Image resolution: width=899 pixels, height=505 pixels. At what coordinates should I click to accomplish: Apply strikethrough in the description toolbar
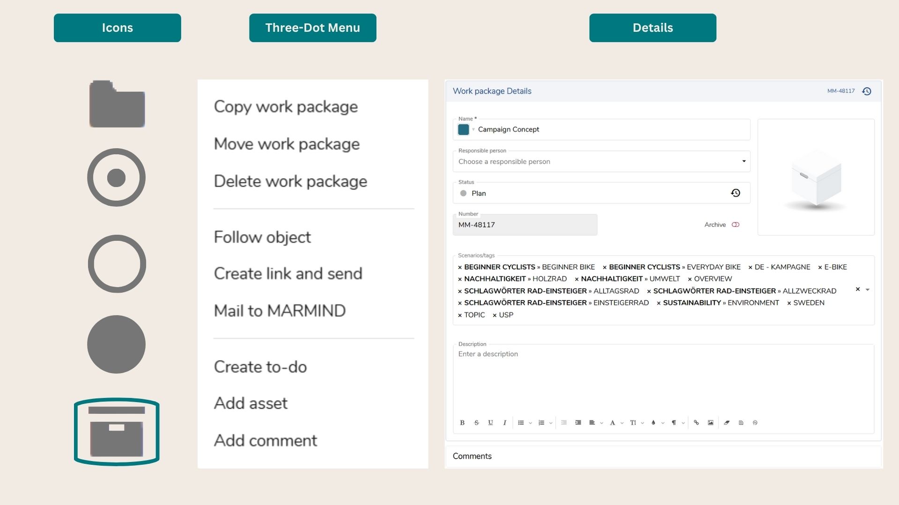477,423
